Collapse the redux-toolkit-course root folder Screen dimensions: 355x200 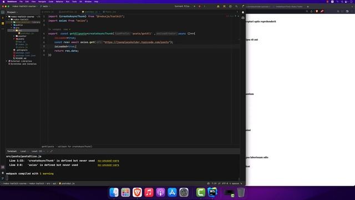pos(7,17)
